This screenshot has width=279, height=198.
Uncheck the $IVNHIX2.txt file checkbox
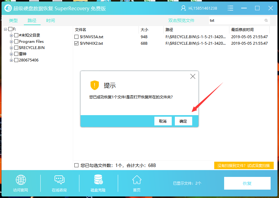(76, 43)
